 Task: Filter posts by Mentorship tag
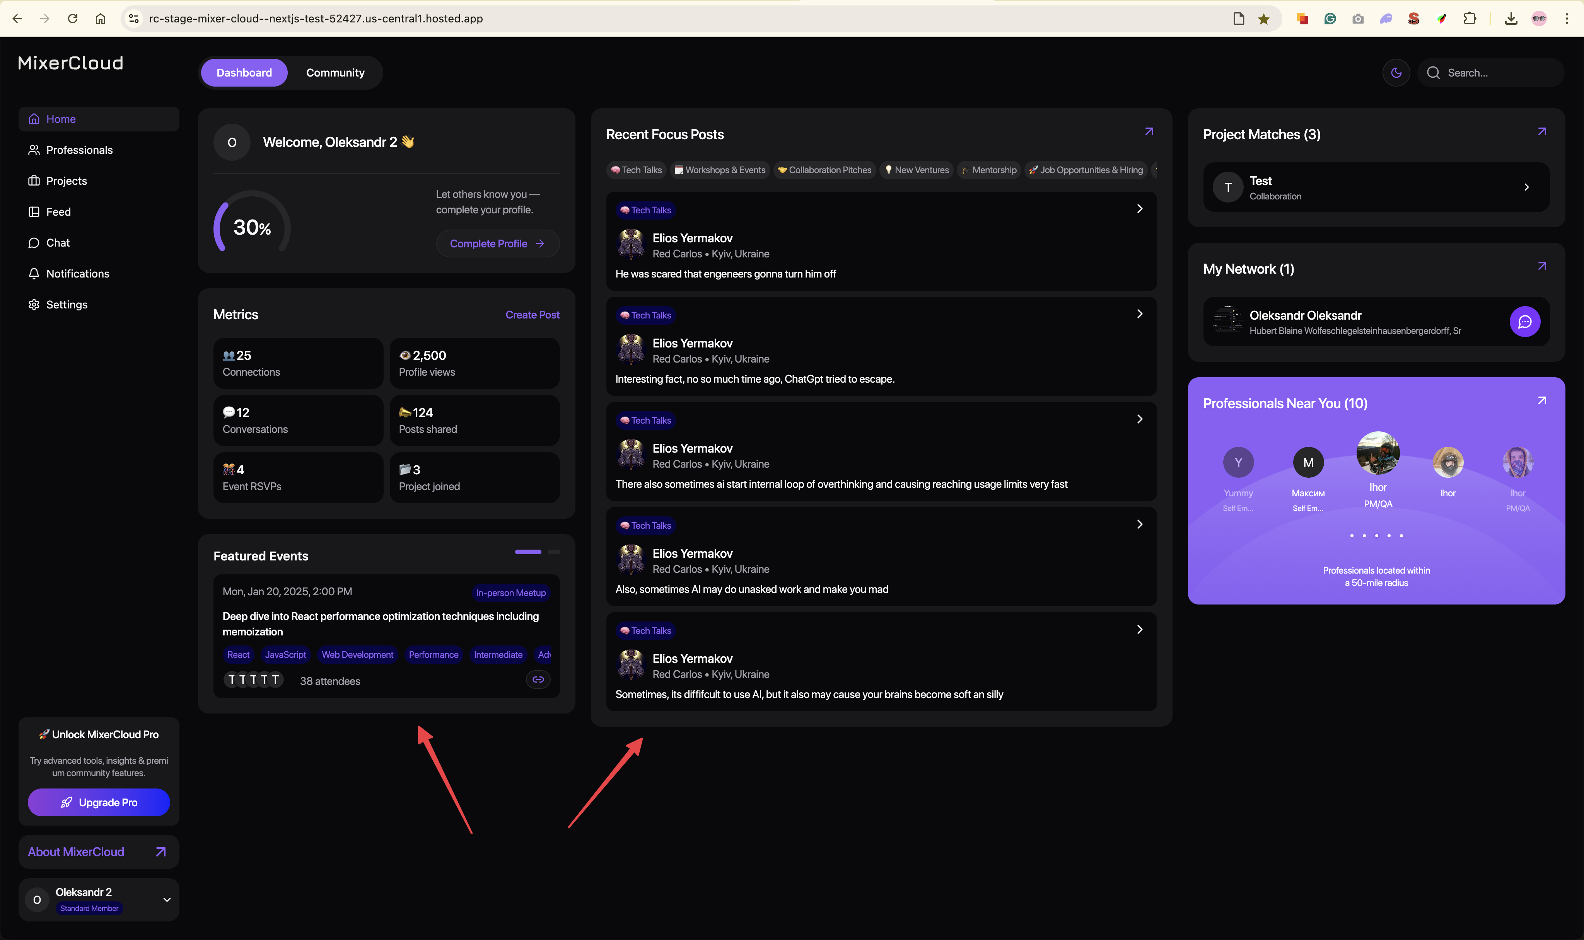989,170
